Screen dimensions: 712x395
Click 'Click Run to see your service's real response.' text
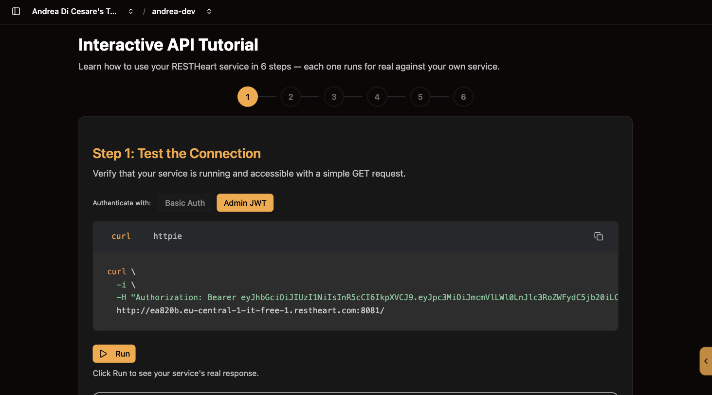tap(176, 374)
